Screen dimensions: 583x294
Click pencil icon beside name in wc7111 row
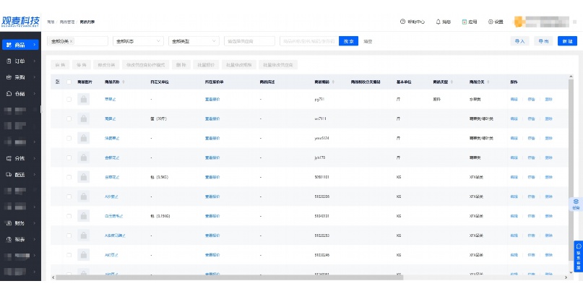(x=115, y=119)
